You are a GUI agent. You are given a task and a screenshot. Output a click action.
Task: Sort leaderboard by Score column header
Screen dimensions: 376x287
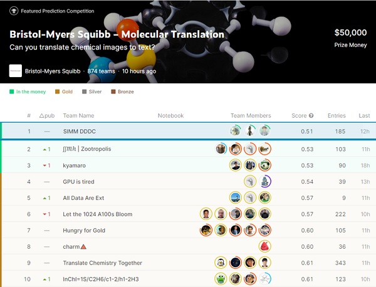click(299, 116)
